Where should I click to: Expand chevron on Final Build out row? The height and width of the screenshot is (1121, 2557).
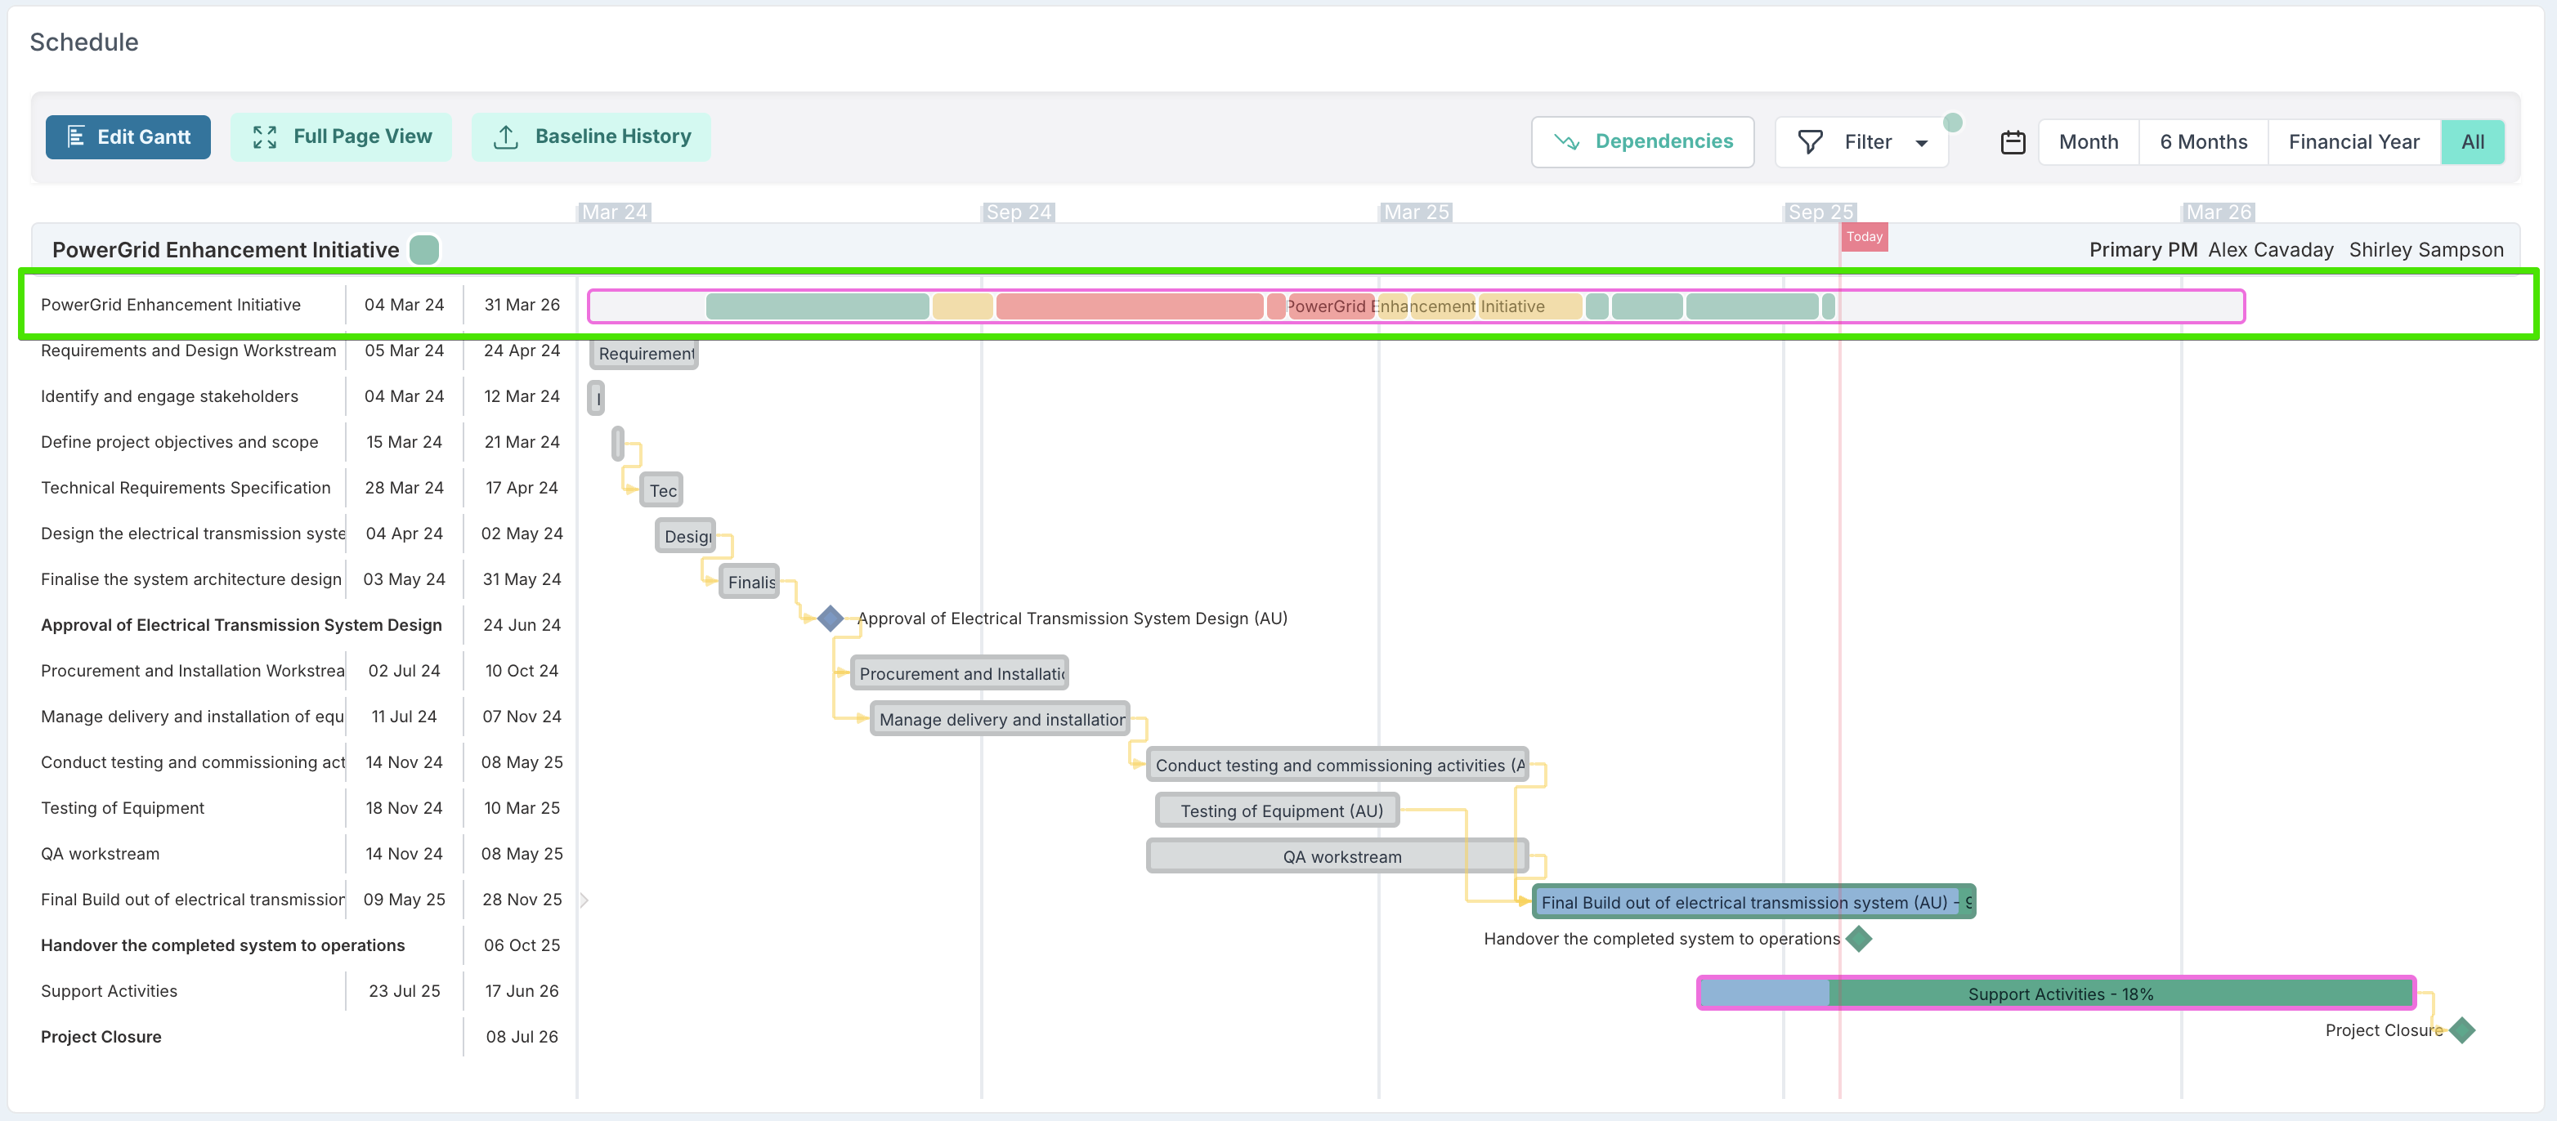[x=584, y=900]
